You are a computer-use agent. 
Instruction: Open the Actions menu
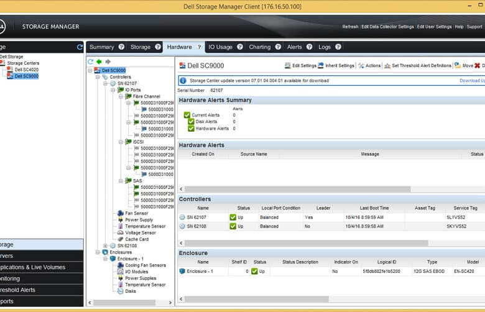coord(369,65)
